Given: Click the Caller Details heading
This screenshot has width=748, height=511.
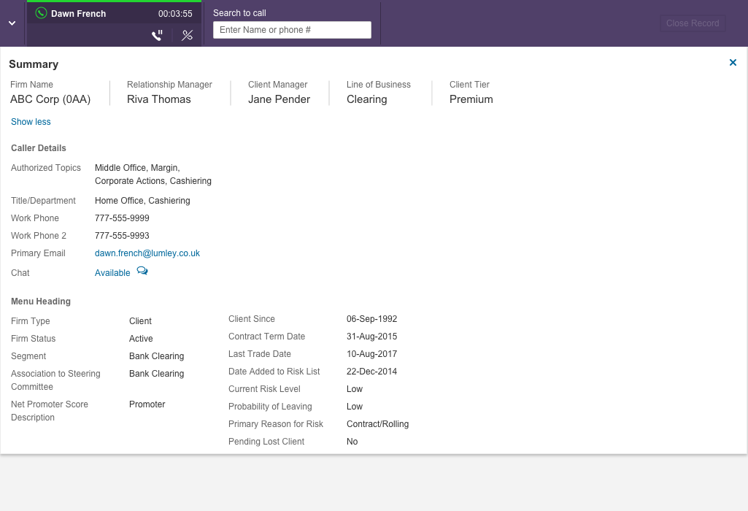Looking at the screenshot, I should [x=39, y=148].
